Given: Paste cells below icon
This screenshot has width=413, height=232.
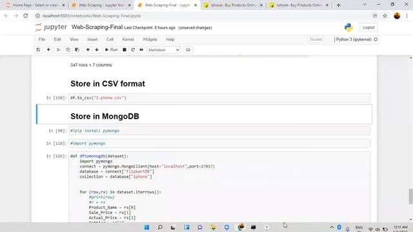Looking at the screenshot, I should pyautogui.click(x=77, y=50).
